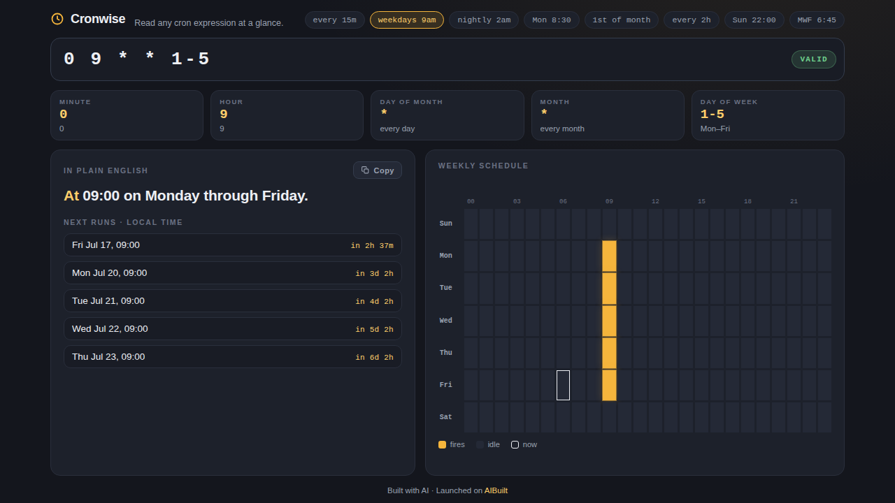Apply the "every 2h" preset chip

(x=692, y=20)
